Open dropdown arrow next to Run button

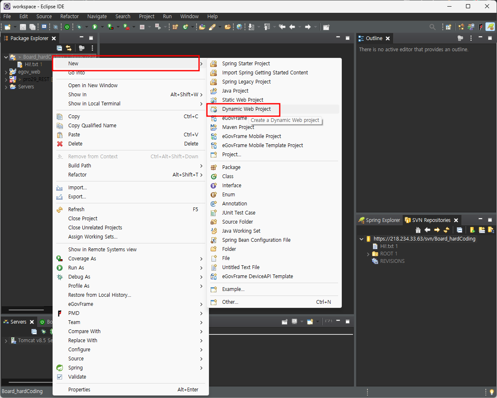pyautogui.click(x=102, y=27)
